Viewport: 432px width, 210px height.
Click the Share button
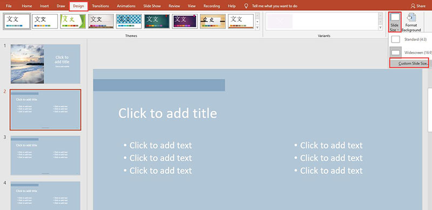pyautogui.click(x=418, y=6)
